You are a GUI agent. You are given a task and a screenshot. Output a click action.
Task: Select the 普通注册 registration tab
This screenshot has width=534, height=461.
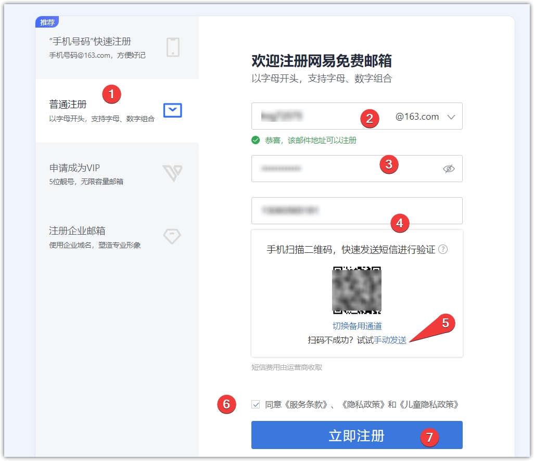tap(68, 105)
